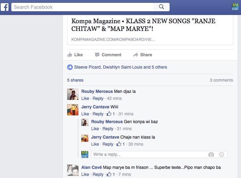
Task: Open Jerry Cantave avatar on 'Wiiii' comment
Action: click(x=73, y=110)
